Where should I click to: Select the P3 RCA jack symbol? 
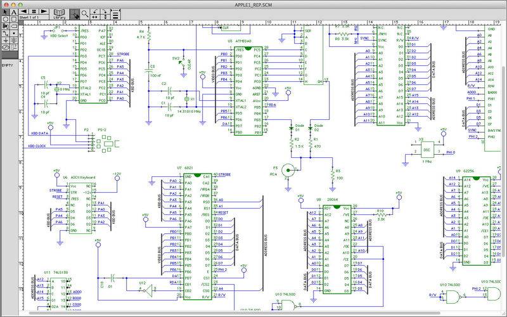click(x=288, y=169)
